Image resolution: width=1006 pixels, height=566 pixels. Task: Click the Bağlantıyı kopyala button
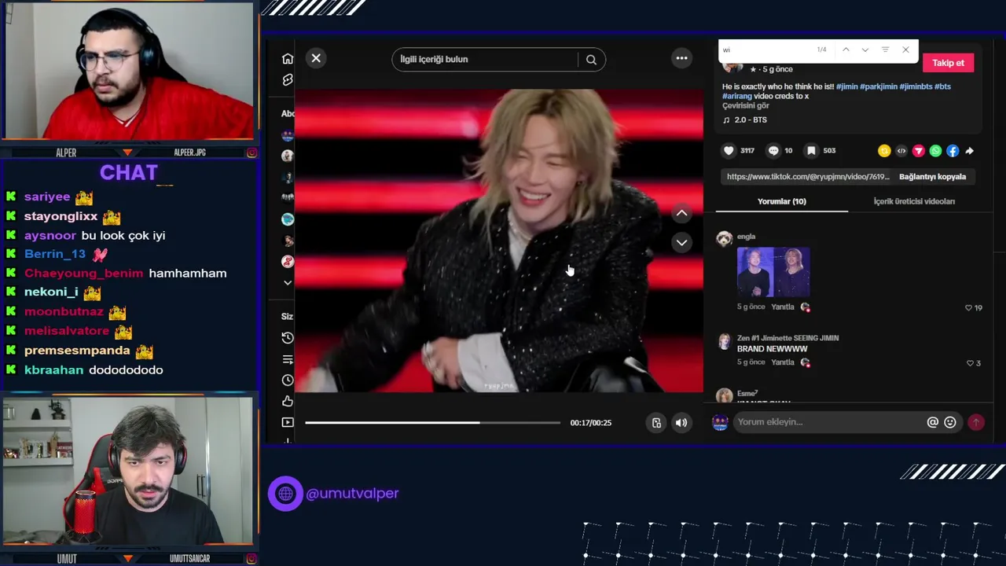click(932, 177)
